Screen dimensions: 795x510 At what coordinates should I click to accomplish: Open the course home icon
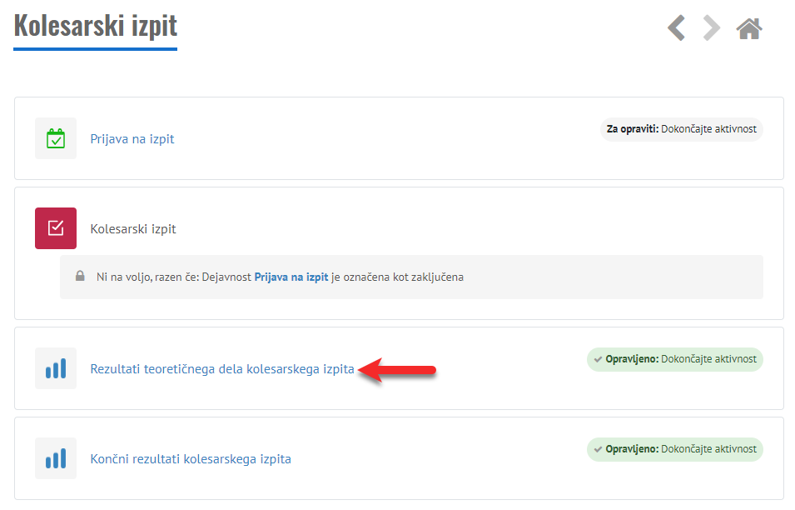pos(749,29)
